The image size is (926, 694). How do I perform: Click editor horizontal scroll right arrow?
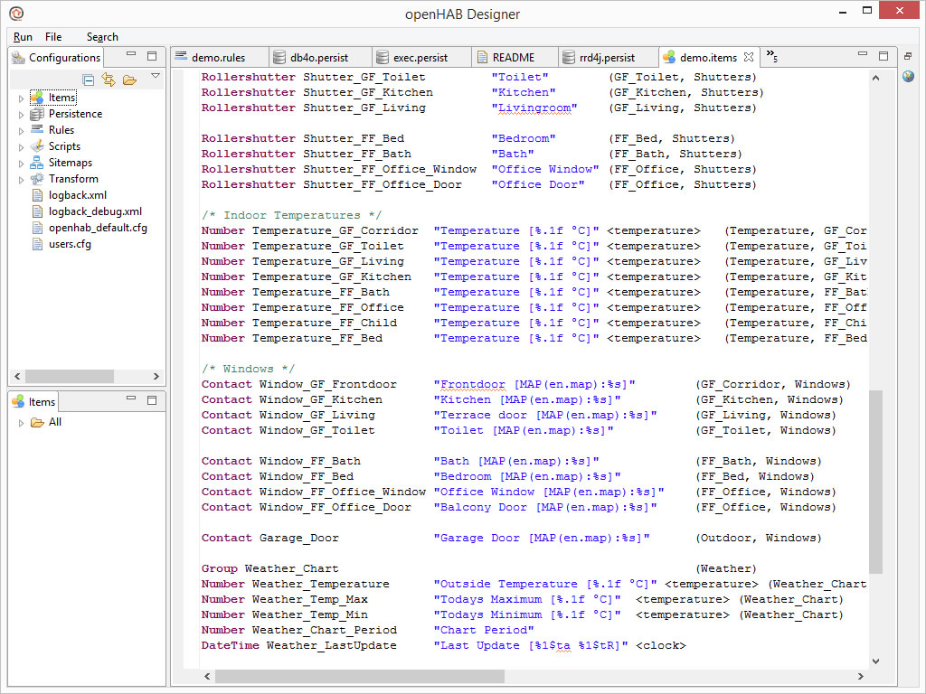tap(861, 676)
